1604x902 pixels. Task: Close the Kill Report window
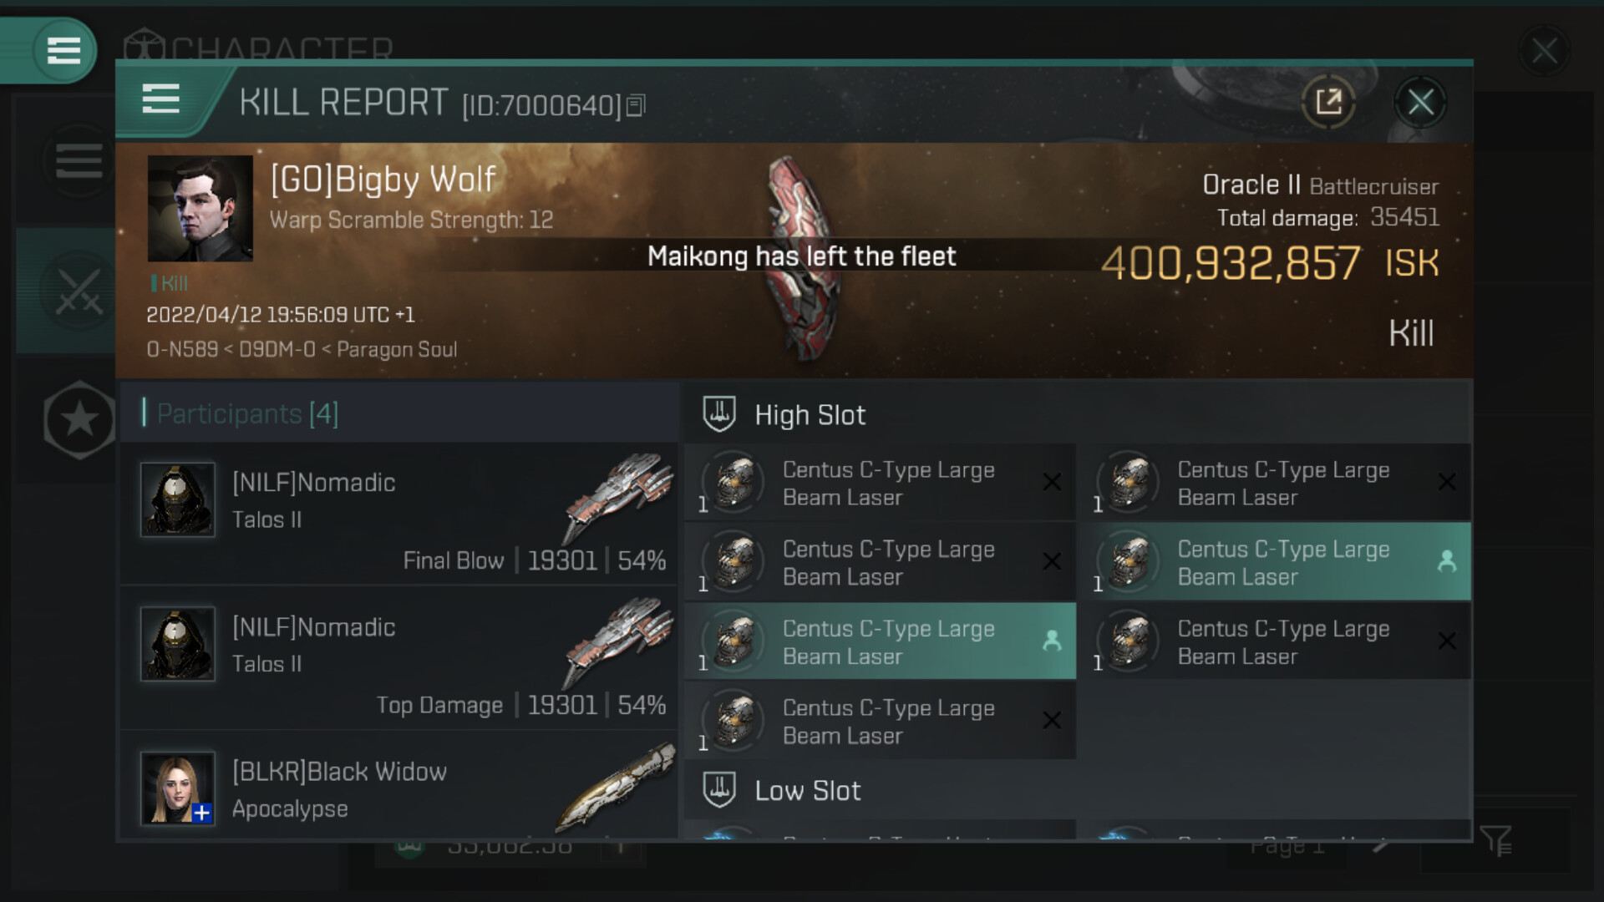click(1420, 102)
